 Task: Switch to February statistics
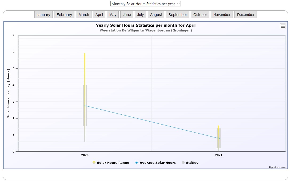tap(64, 15)
